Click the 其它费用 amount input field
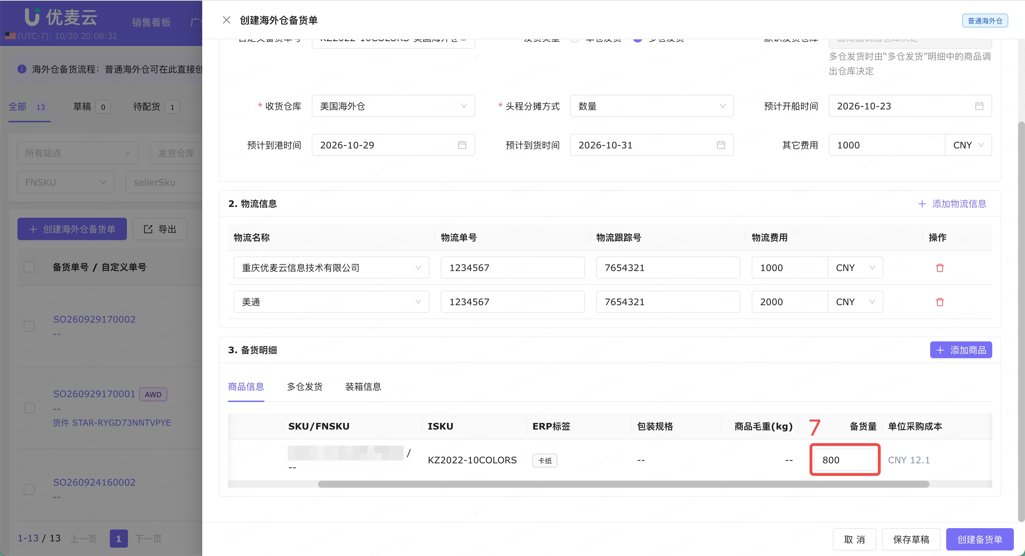Image resolution: width=1025 pixels, height=556 pixels. [x=887, y=145]
